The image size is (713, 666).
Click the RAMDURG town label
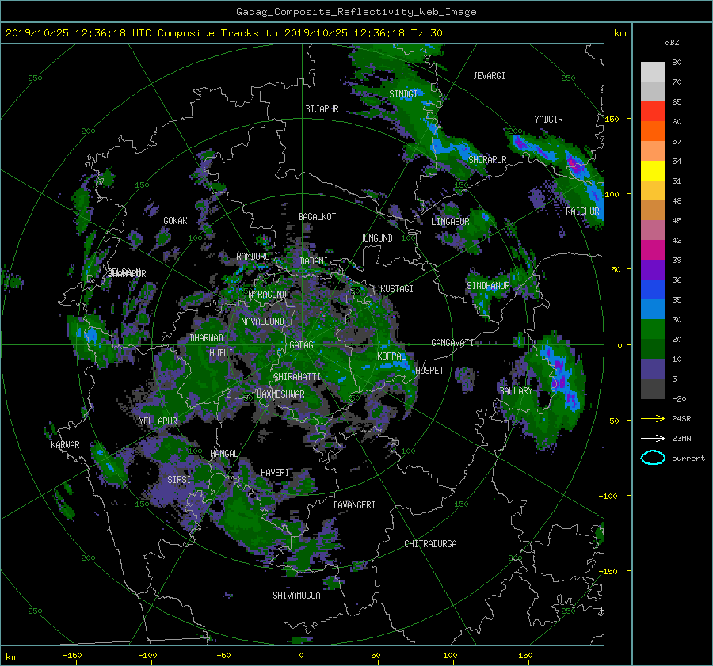(253, 257)
